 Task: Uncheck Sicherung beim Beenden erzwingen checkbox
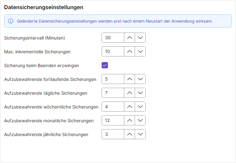coord(105,65)
